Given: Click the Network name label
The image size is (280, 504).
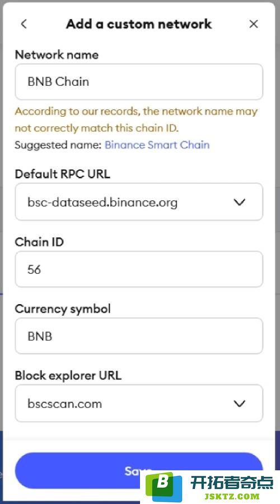Looking at the screenshot, I should (x=57, y=54).
